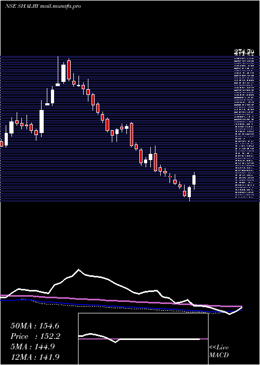Click the '50MA : 154.6' value
This screenshot has width=260, height=365.
[35, 326]
